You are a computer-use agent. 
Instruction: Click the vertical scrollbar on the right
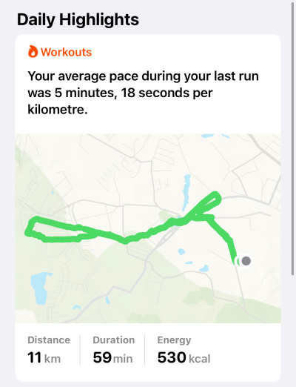[293, 139]
